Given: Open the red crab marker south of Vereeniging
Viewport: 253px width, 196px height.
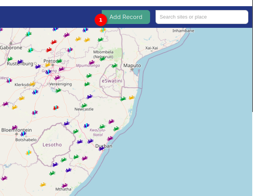Looking at the screenshot, I should (56, 108).
